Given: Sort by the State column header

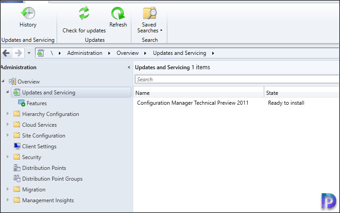Looking at the screenshot, I should click(x=302, y=93).
